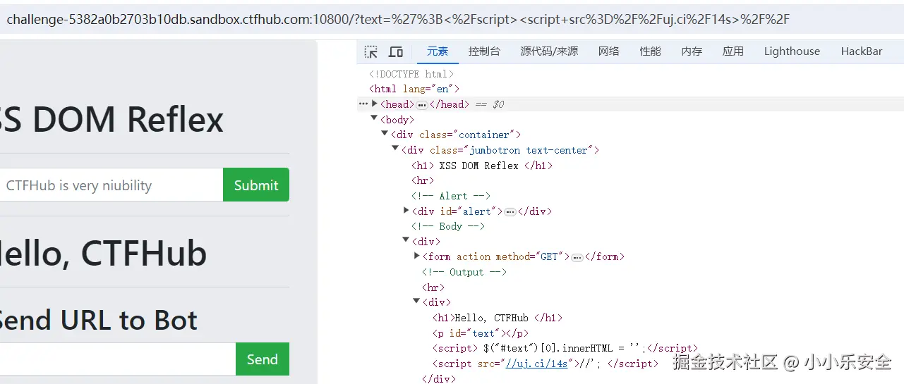The height and width of the screenshot is (384, 904).
Task: Select the h1 XSS DOM Reflex line
Action: (482, 166)
